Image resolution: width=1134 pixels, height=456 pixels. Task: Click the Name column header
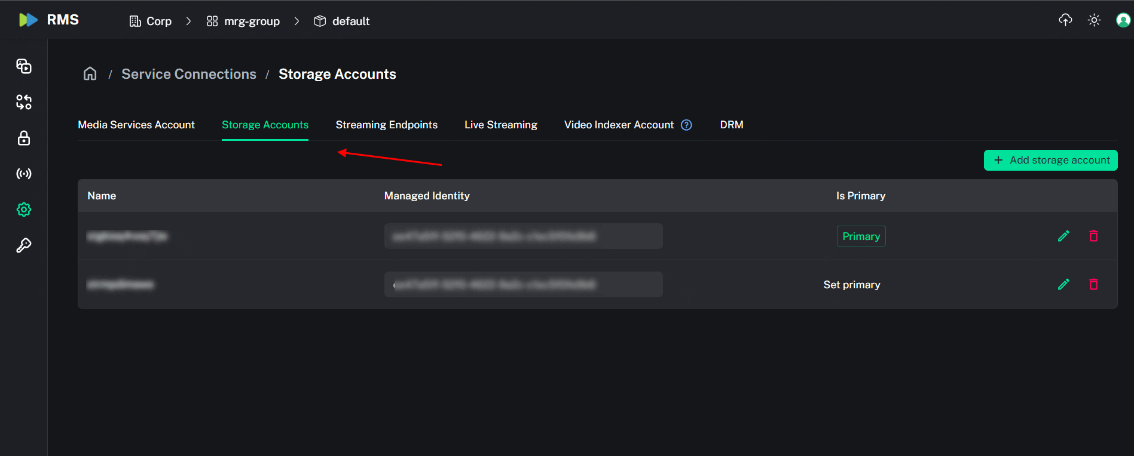[x=102, y=196]
